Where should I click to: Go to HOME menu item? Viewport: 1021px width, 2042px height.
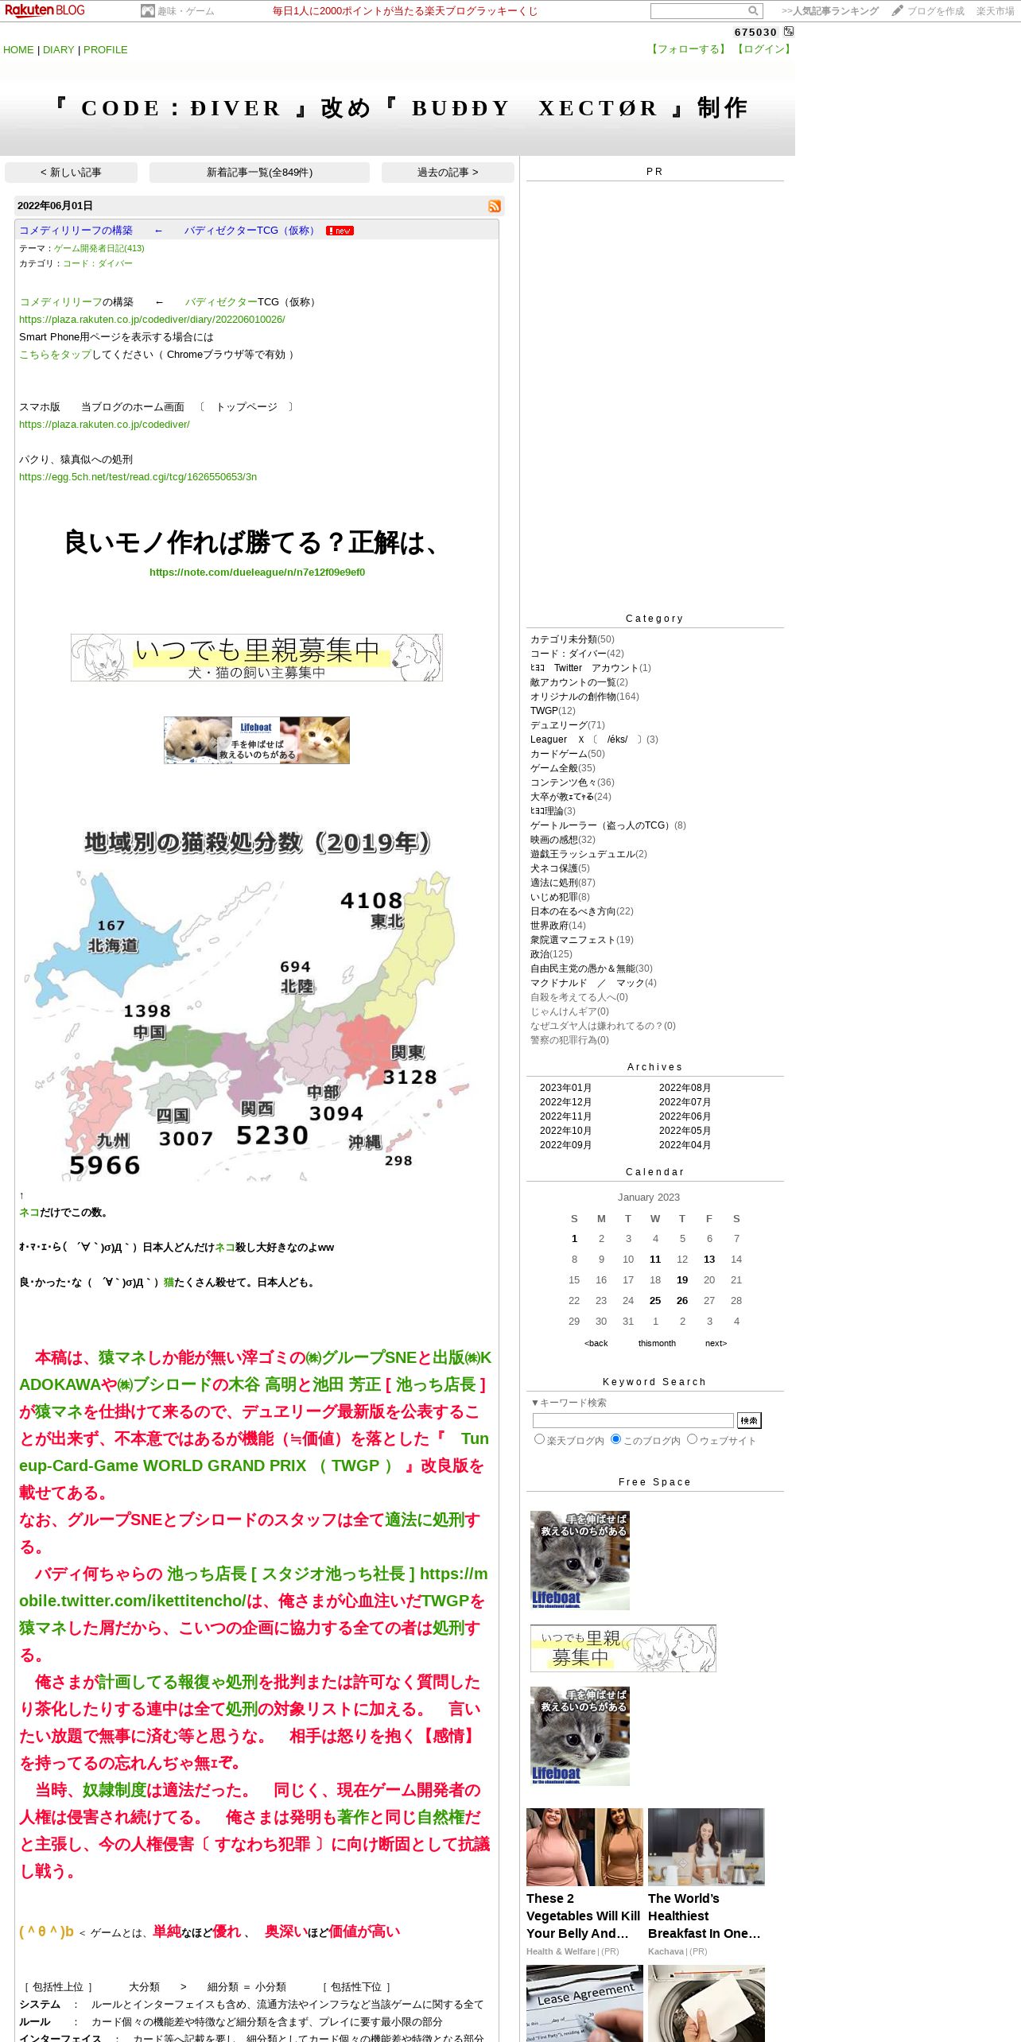[18, 49]
